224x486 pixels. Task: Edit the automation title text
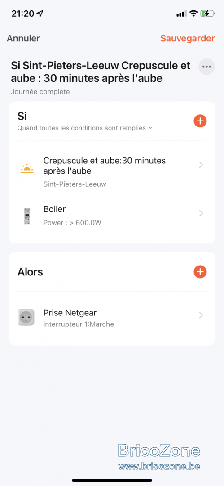[101, 72]
